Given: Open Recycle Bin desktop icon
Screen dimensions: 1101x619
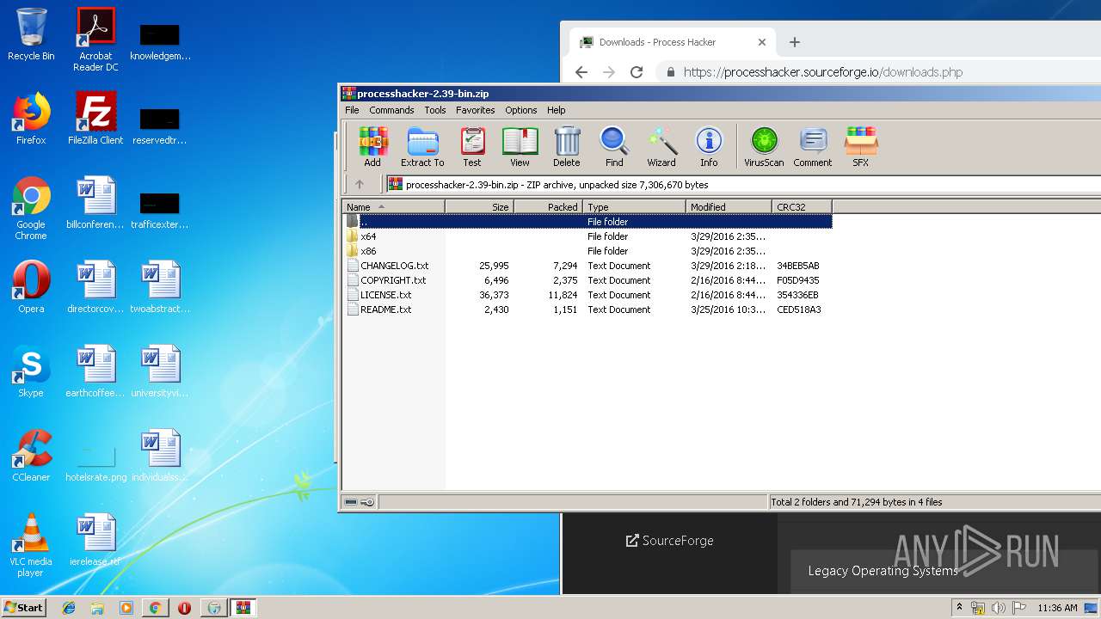Looking at the screenshot, I should (x=31, y=34).
